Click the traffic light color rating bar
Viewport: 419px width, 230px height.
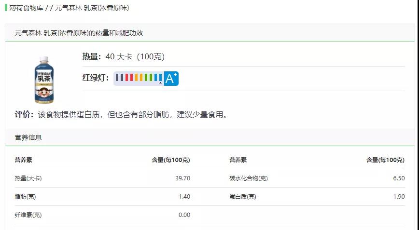139,78
